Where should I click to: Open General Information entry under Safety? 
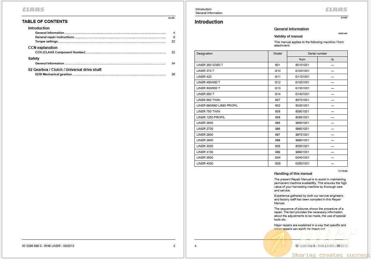[x=105, y=63]
